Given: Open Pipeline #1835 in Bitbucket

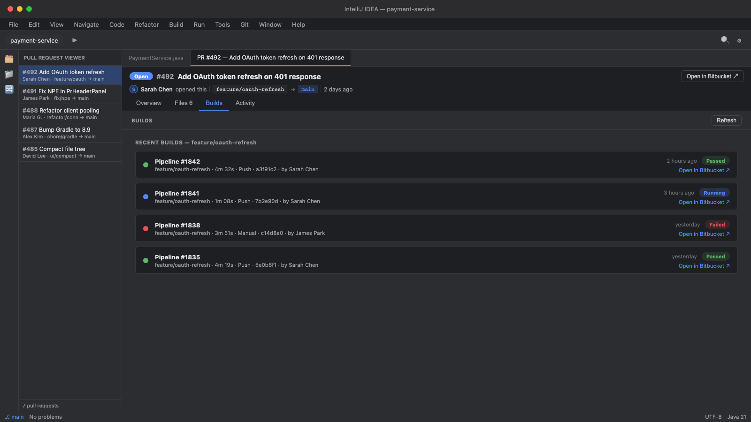Looking at the screenshot, I should (704, 266).
